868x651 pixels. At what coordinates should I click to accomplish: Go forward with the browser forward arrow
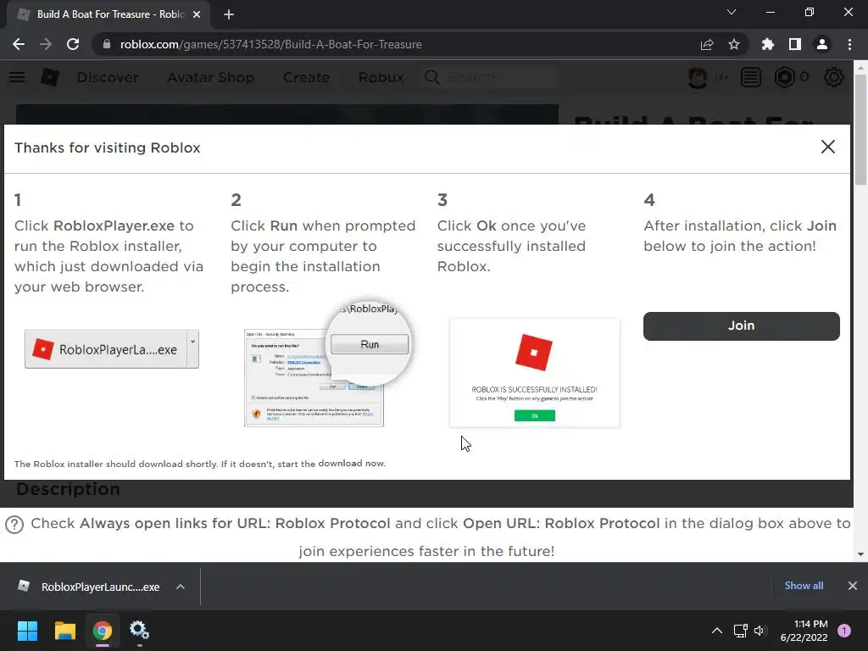pos(46,44)
